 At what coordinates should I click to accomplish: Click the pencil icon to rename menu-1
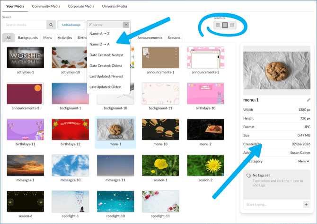tap(308, 100)
